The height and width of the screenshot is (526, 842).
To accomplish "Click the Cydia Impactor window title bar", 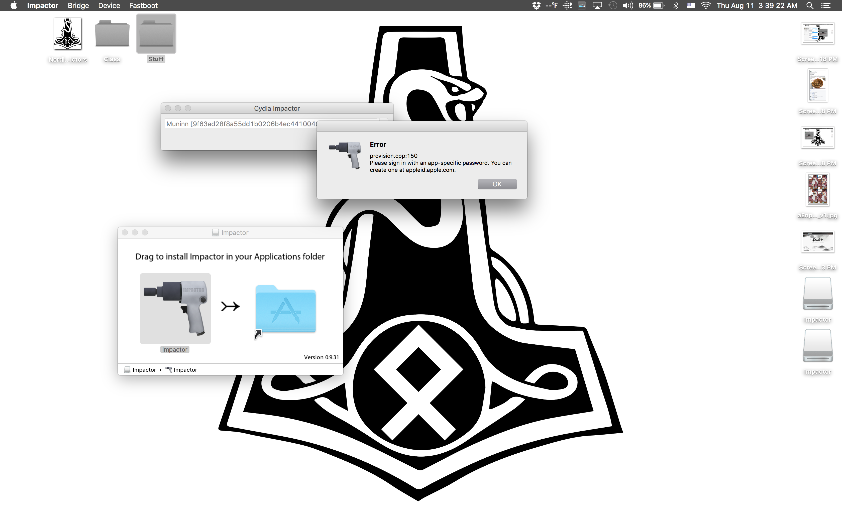I will pyautogui.click(x=277, y=108).
